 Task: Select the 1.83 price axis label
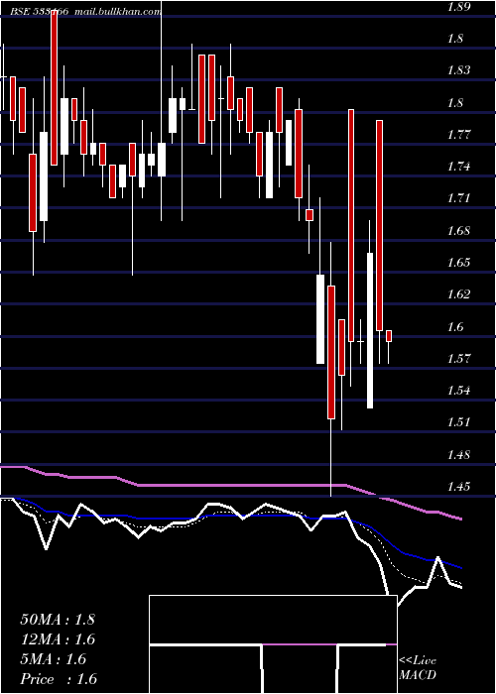[x=458, y=70]
